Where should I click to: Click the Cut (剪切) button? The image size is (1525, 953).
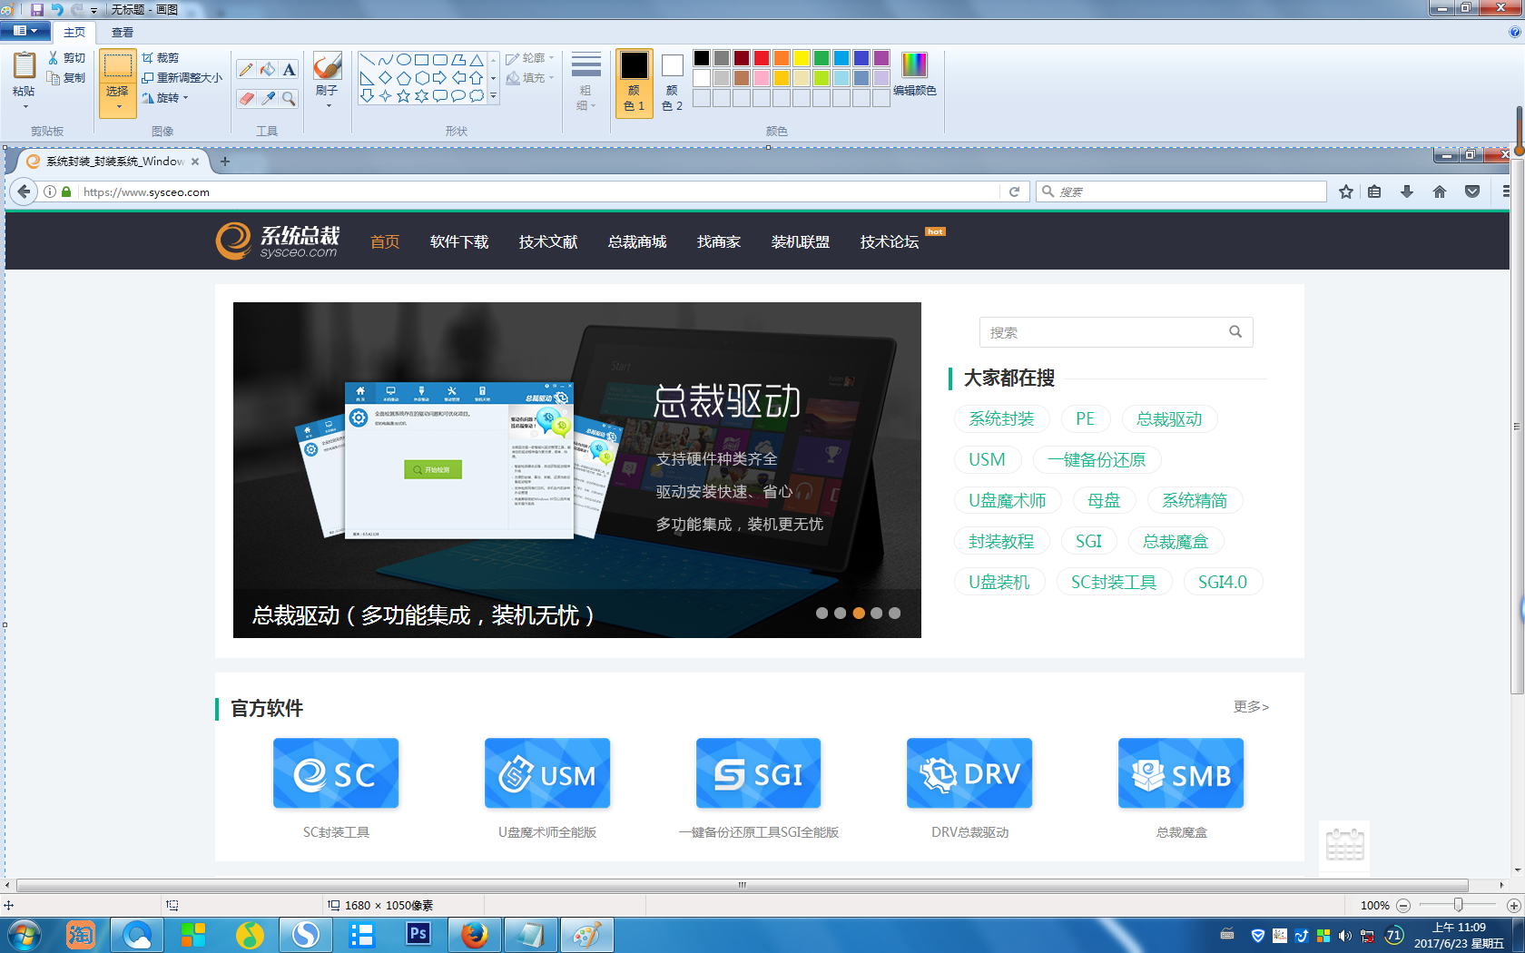click(66, 58)
